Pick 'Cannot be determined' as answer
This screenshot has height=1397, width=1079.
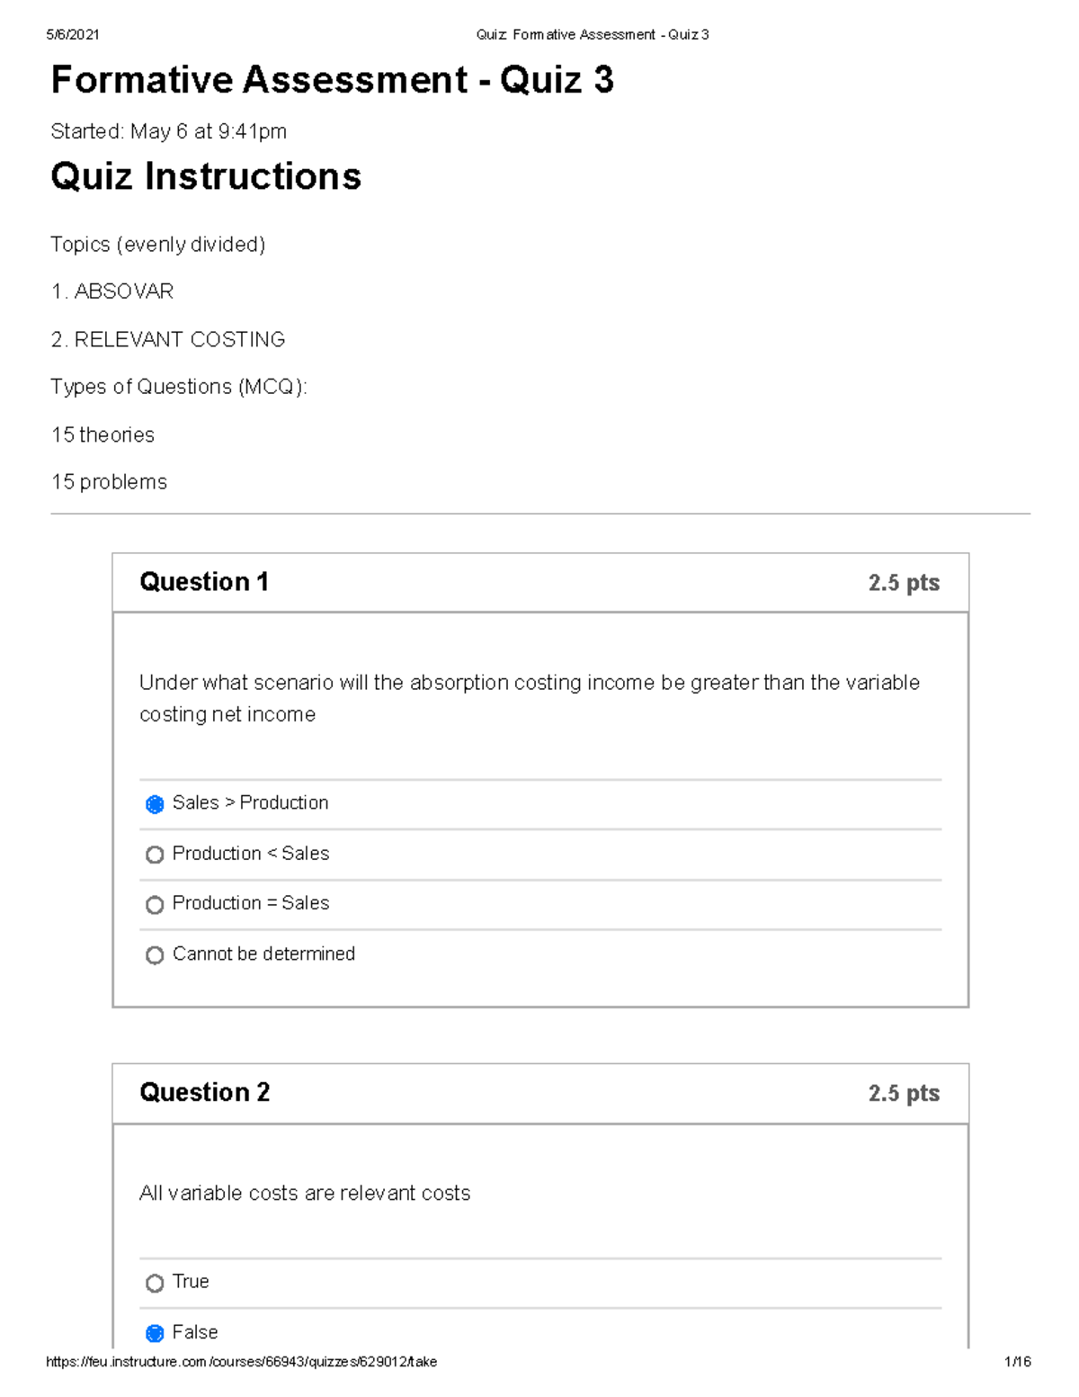pos(155,954)
